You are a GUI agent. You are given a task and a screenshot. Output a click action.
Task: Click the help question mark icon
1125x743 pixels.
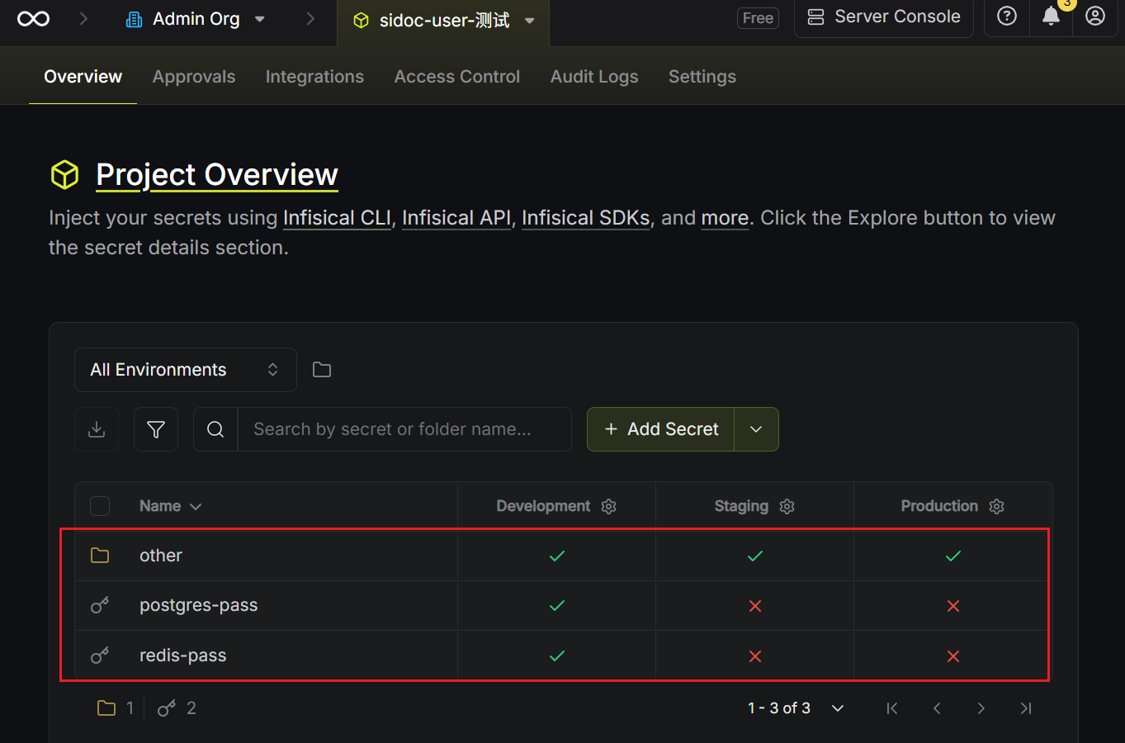(1006, 17)
